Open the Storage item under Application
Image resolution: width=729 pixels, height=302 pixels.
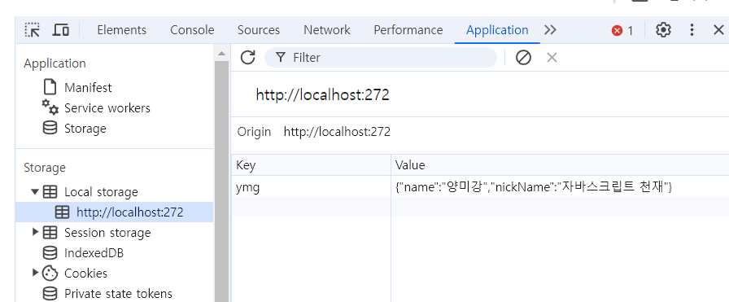pos(85,129)
